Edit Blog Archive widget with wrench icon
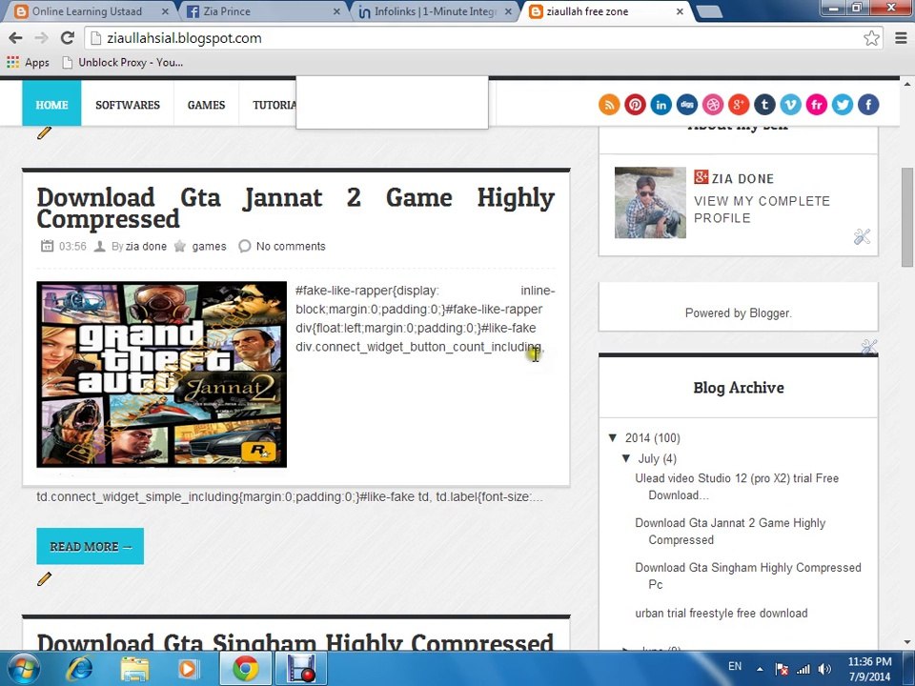Screen dimensions: 915x686 click(x=869, y=347)
